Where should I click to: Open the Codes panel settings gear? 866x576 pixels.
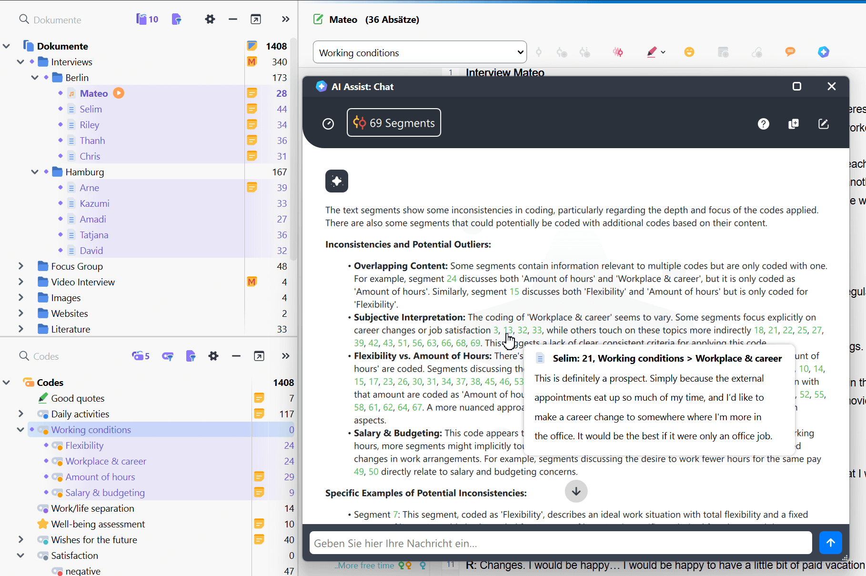[213, 356]
